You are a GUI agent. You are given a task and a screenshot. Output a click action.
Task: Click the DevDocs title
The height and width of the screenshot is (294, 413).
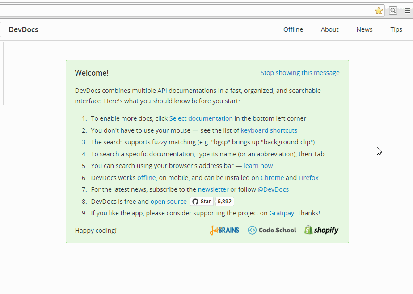[23, 29]
